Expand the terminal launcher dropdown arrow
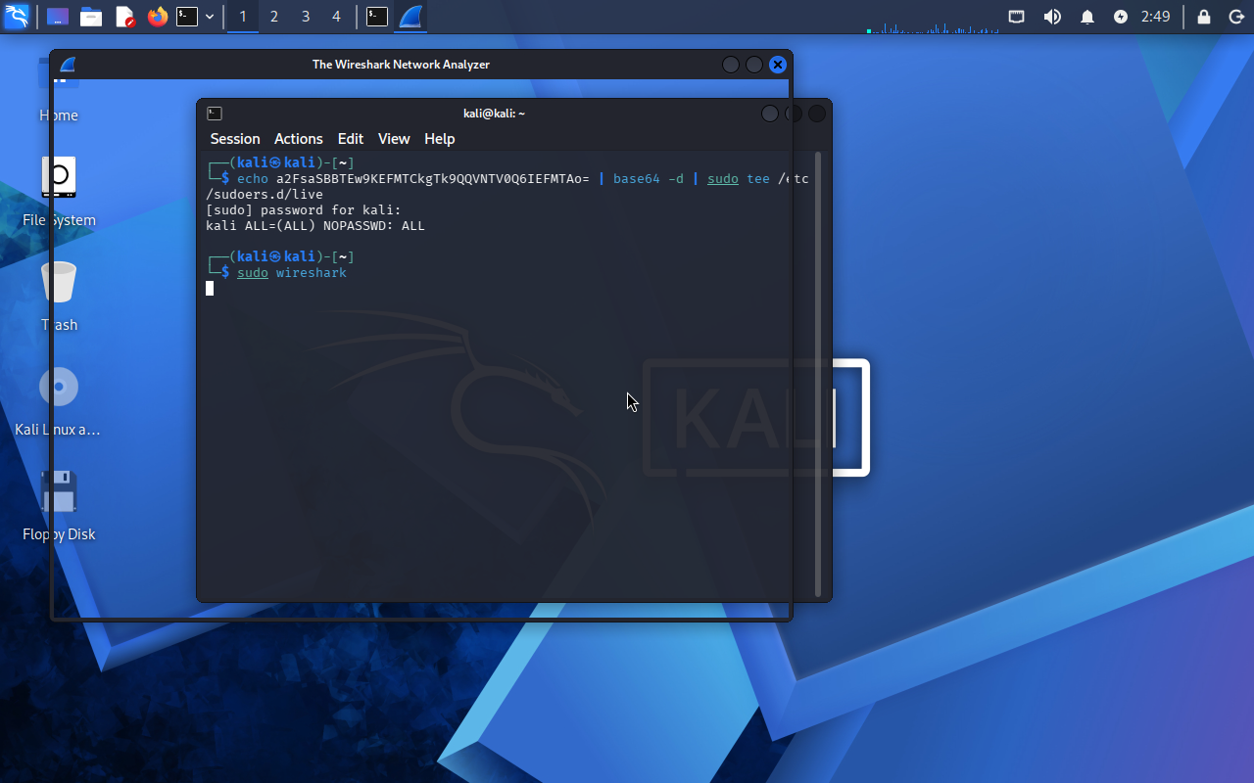 click(x=210, y=17)
